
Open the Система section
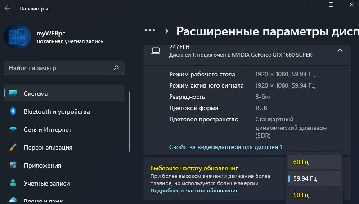point(64,93)
